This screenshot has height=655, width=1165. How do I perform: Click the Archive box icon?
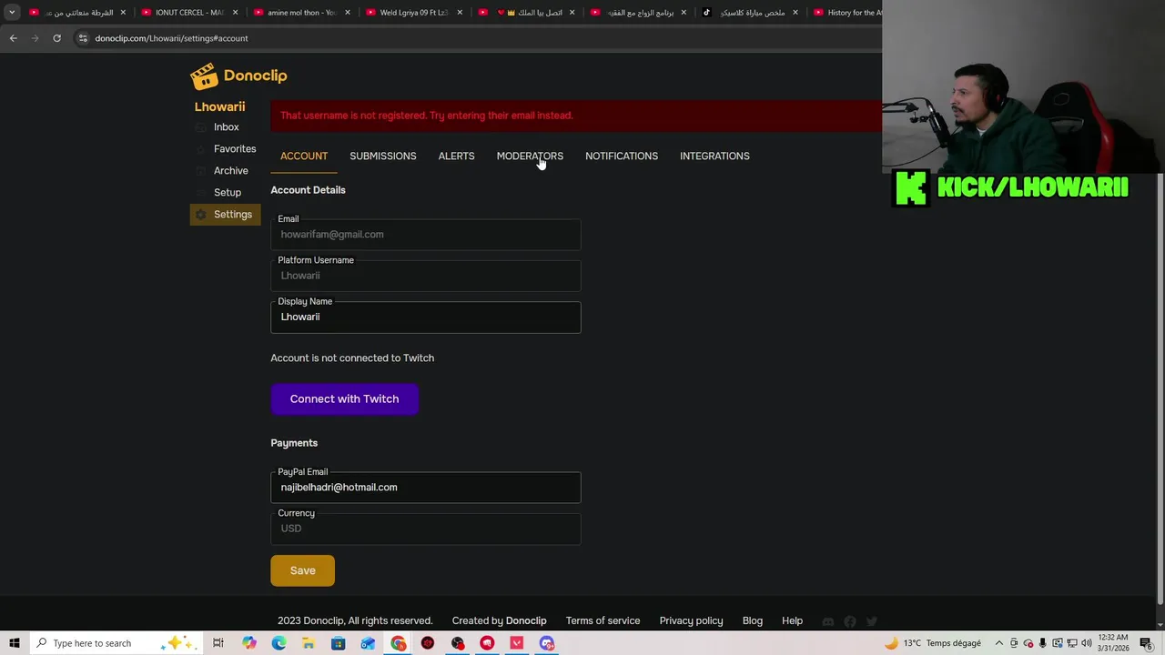201,171
